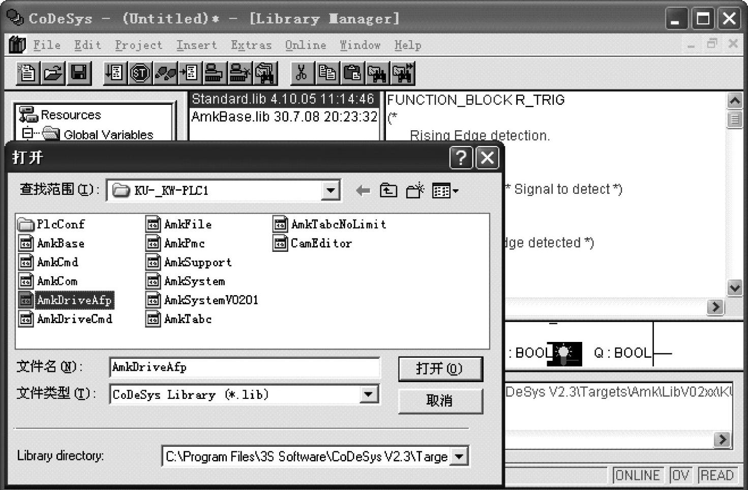The width and height of the screenshot is (748, 490).
Task: Click the path pane's scroll right arrow
Action: click(723, 439)
